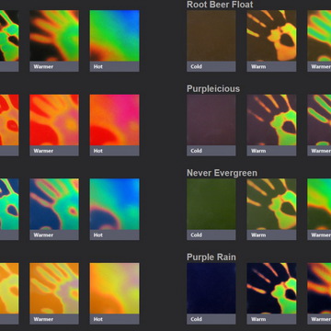Image resolution: width=331 pixels, height=331 pixels.
Task: Select the Never Evergreen Cold swatch
Action: [x=211, y=204]
